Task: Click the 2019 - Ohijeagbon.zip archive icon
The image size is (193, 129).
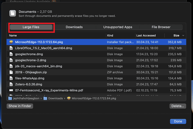Action: [11, 72]
